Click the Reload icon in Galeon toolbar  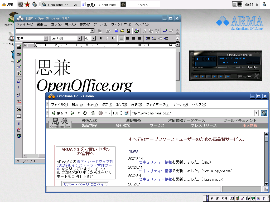pos(85,113)
